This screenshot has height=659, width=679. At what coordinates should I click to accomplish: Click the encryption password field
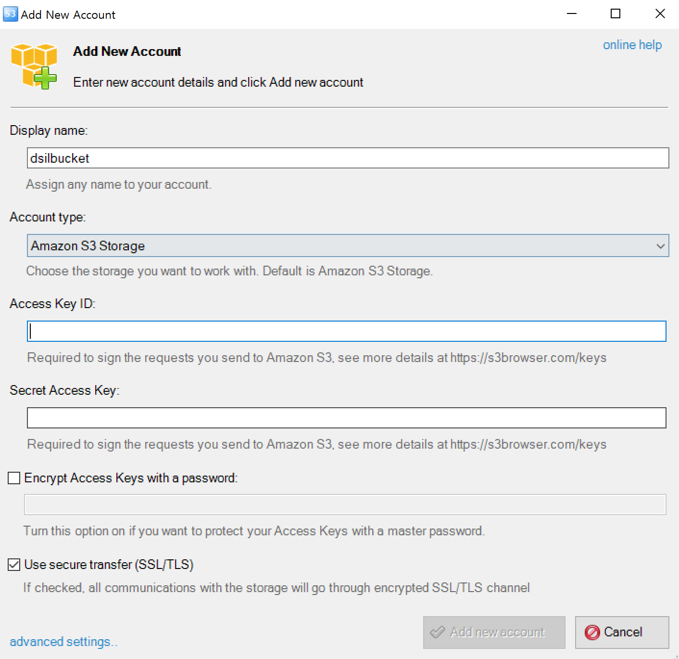345,504
